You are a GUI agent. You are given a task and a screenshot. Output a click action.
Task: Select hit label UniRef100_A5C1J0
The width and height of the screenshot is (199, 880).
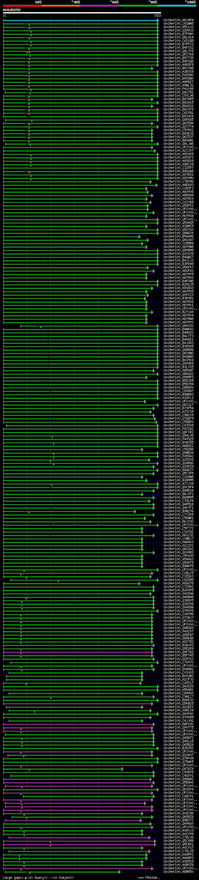pos(178,27)
